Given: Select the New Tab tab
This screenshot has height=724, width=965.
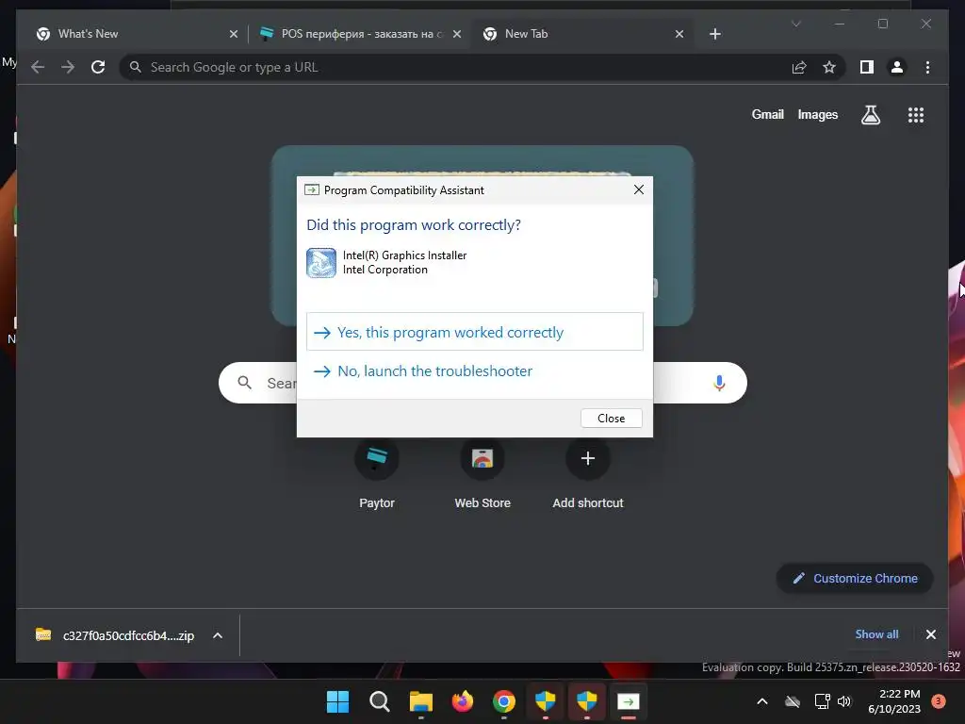Looking at the screenshot, I should point(582,34).
